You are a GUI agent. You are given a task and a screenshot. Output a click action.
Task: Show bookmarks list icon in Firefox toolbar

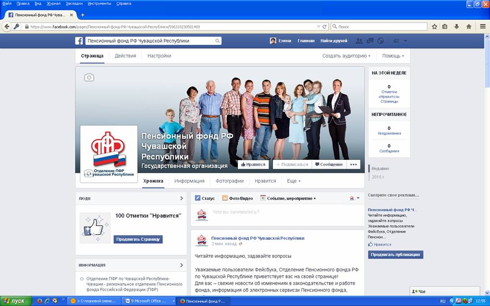[x=445, y=26]
